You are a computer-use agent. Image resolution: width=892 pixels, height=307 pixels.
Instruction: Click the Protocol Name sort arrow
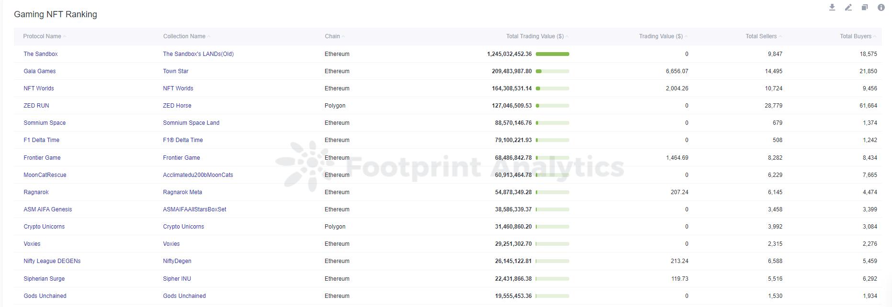point(65,36)
